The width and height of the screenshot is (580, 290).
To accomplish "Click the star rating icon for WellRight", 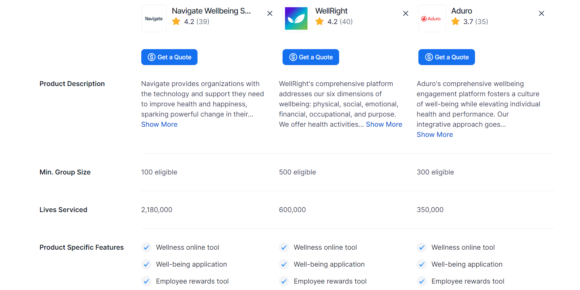I will 319,22.
